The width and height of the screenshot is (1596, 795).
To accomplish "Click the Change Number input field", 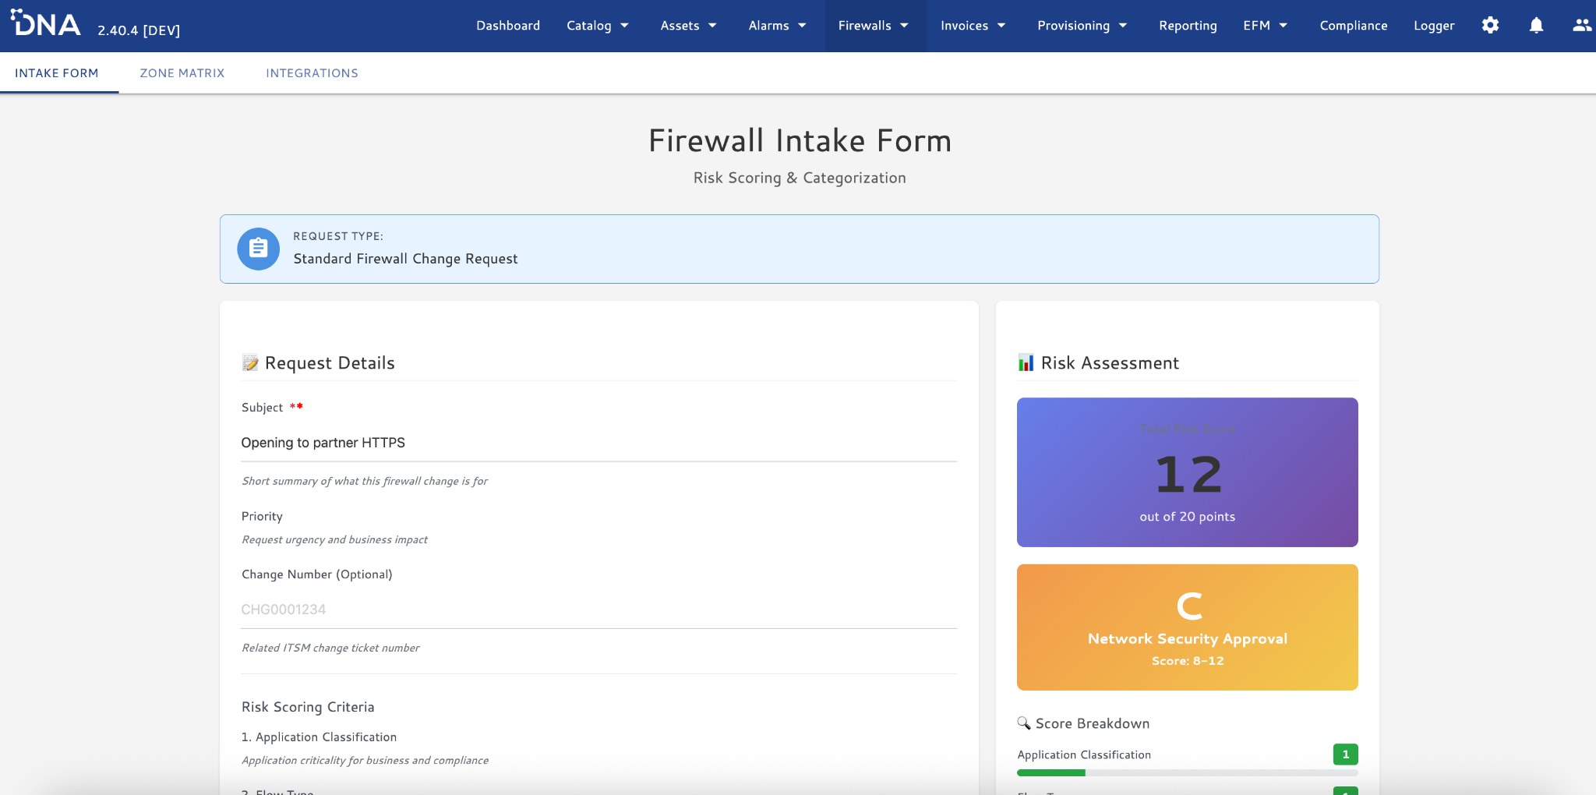I will coord(599,609).
